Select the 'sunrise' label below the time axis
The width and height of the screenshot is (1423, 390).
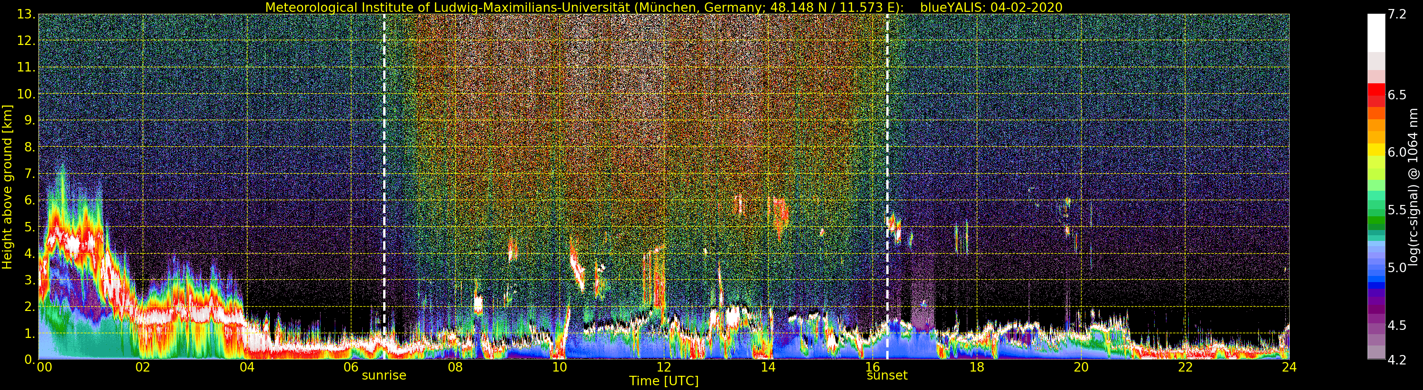click(384, 375)
